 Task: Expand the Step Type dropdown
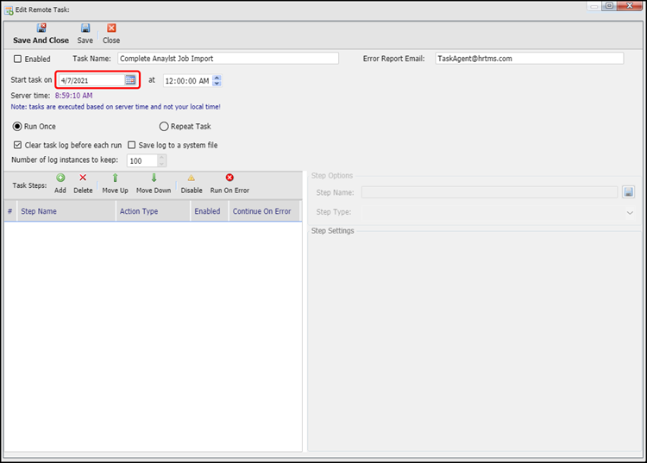pyautogui.click(x=630, y=212)
